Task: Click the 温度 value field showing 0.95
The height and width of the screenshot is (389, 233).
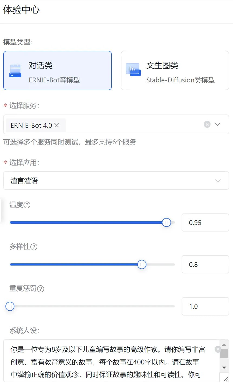Action: tap(205, 223)
